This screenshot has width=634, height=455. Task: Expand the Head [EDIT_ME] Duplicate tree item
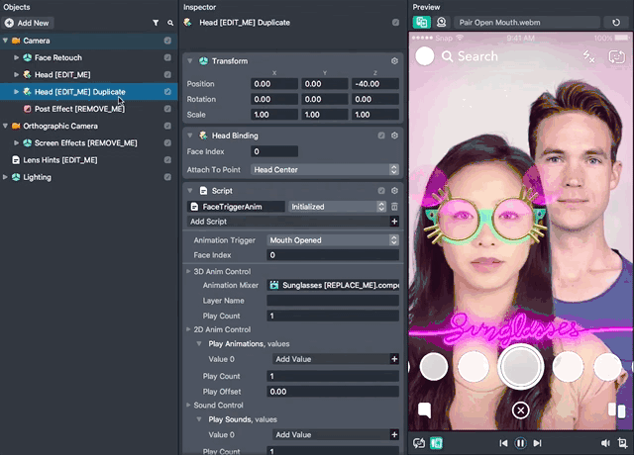pos(16,92)
